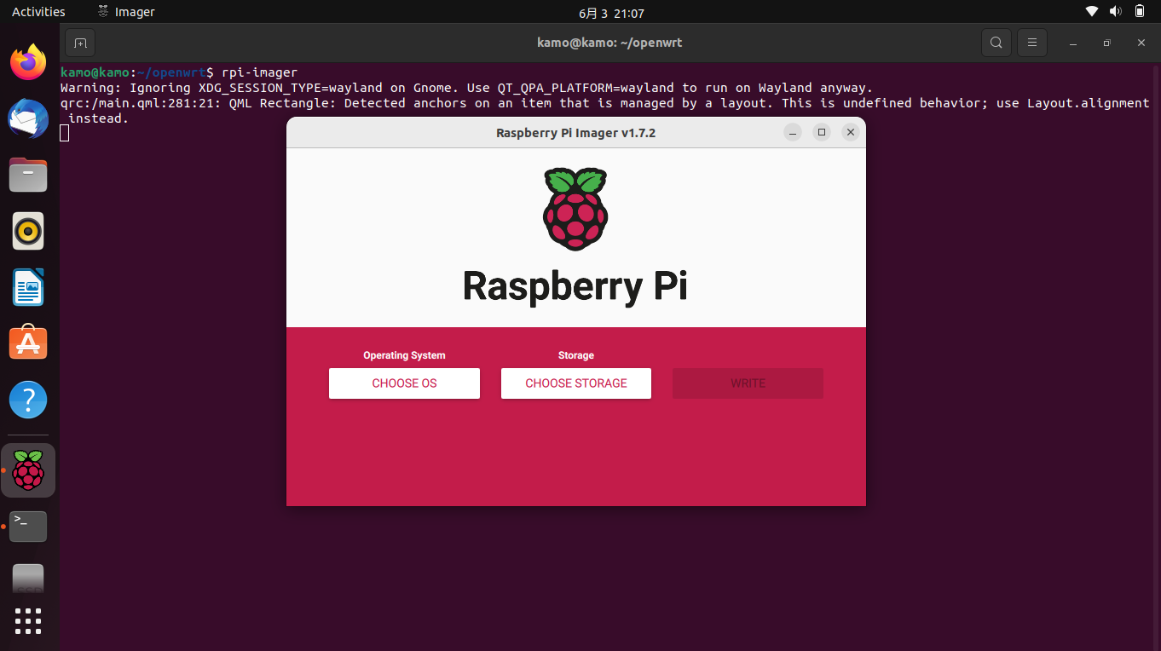Close the Raspberry Pi Imager window
The height and width of the screenshot is (651, 1161).
tap(850, 132)
